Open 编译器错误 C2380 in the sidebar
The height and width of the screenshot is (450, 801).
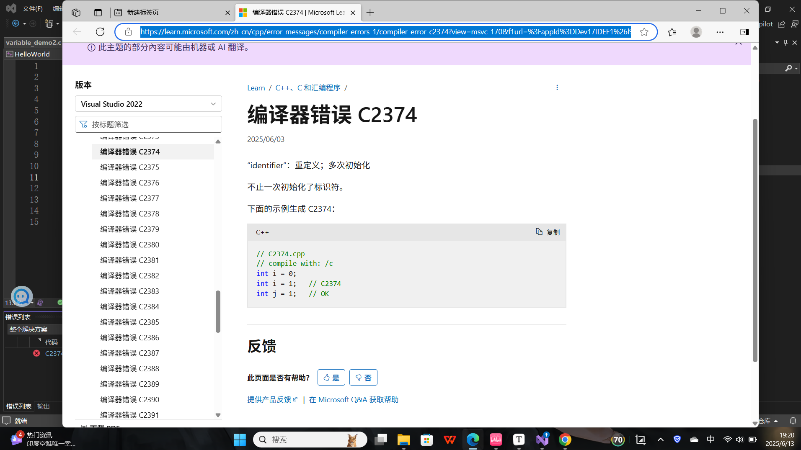pos(129,244)
